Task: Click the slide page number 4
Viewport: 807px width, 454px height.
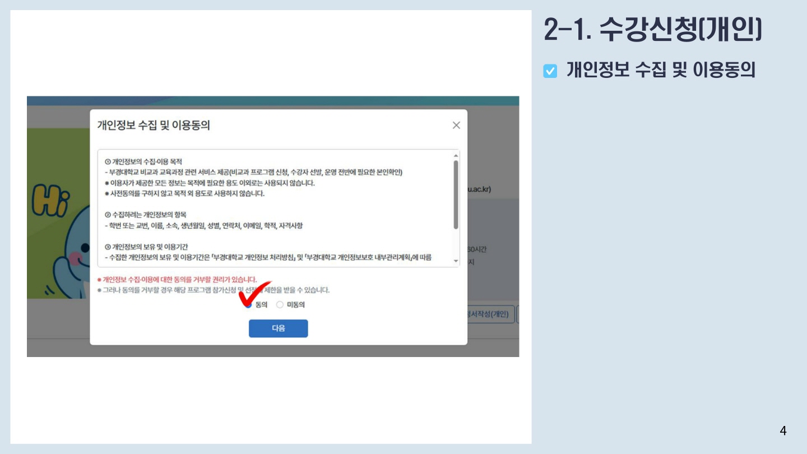Action: pyautogui.click(x=783, y=431)
